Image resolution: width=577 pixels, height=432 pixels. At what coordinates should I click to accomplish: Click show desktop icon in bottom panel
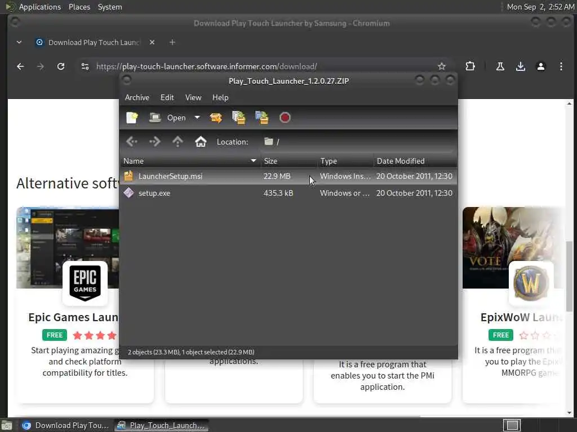coord(7,425)
